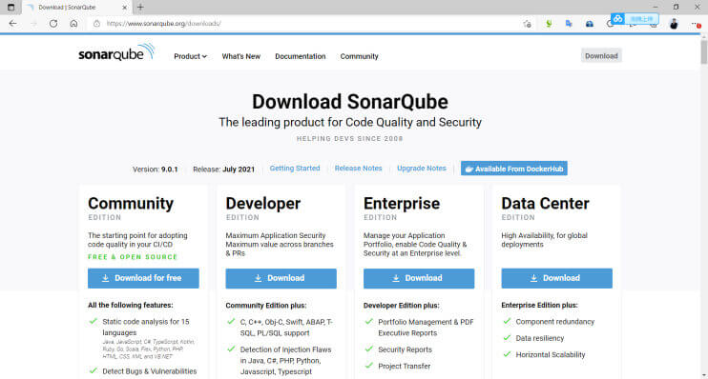Open the Getting Started link

295,169
